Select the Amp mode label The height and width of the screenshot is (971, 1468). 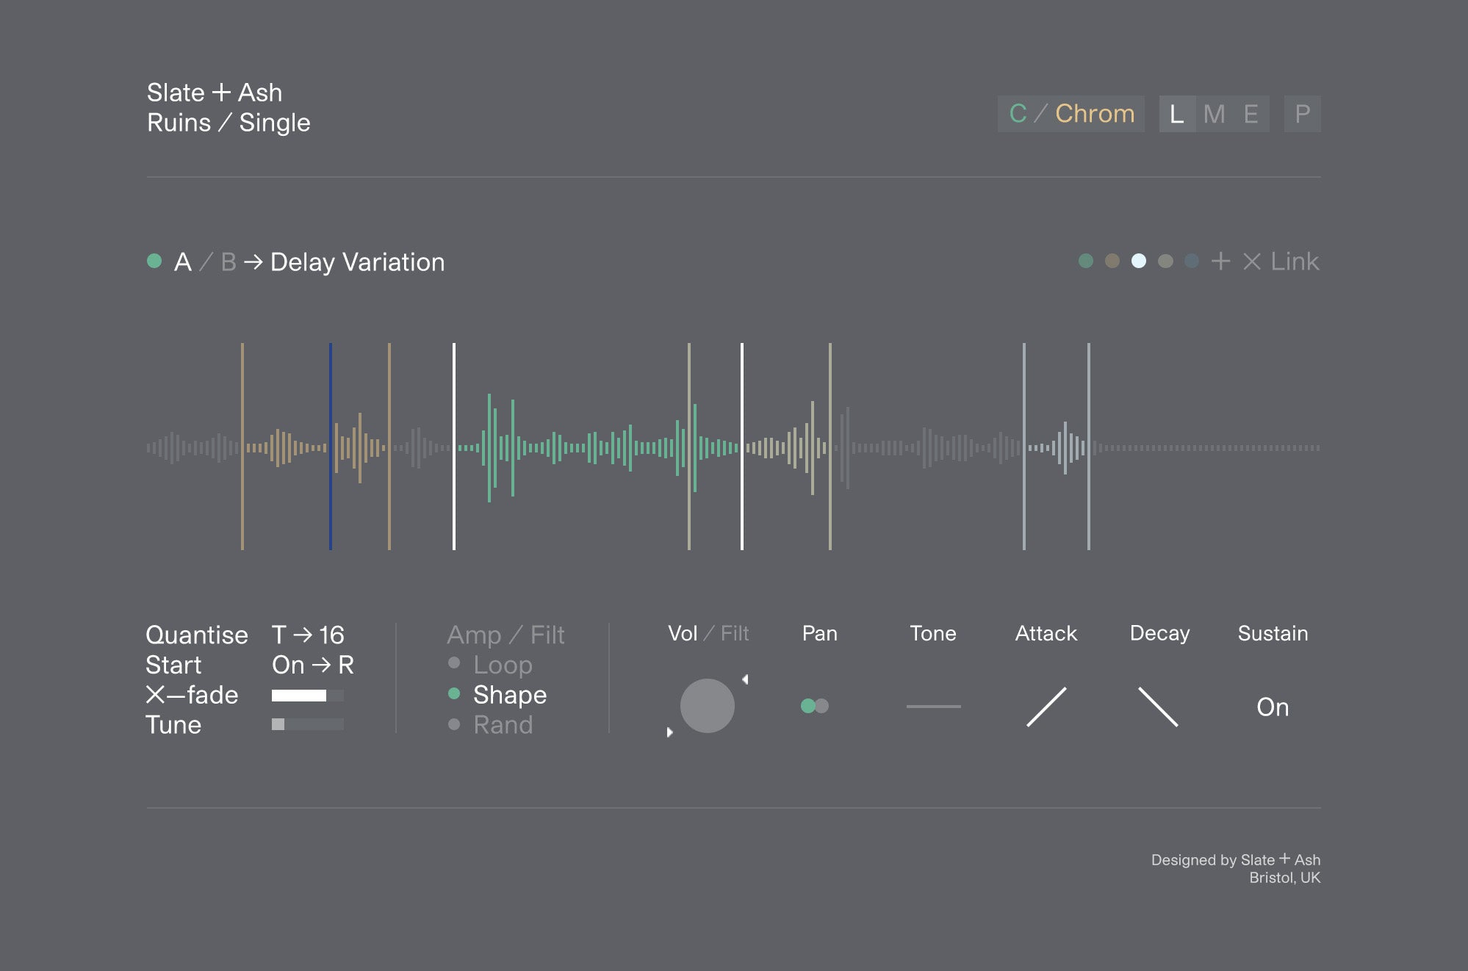point(474,635)
